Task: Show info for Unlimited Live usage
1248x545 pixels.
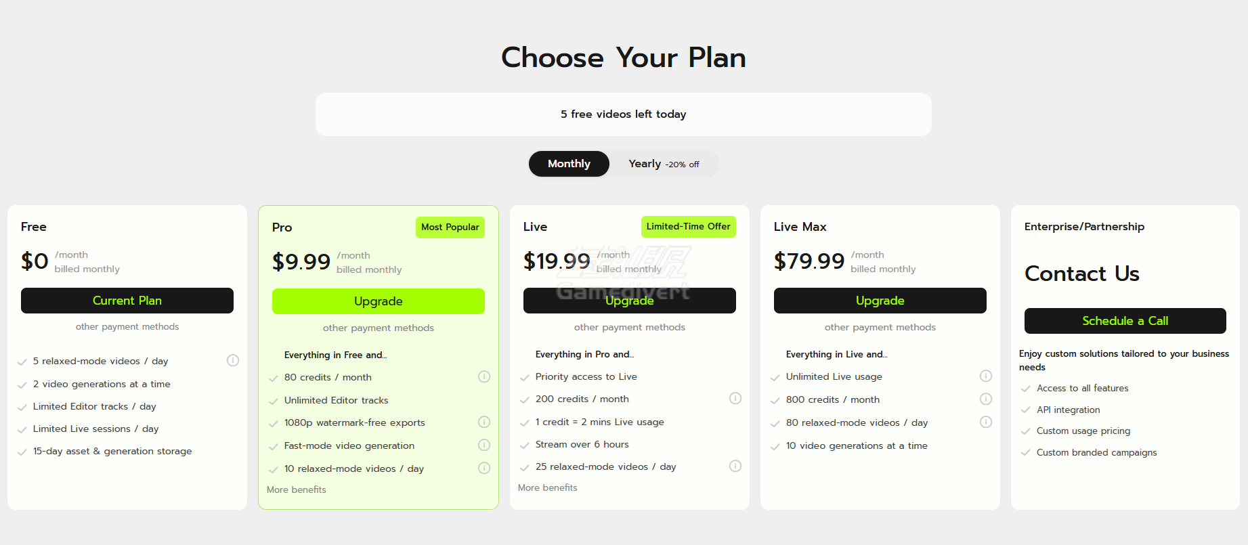Action: pyautogui.click(x=986, y=376)
